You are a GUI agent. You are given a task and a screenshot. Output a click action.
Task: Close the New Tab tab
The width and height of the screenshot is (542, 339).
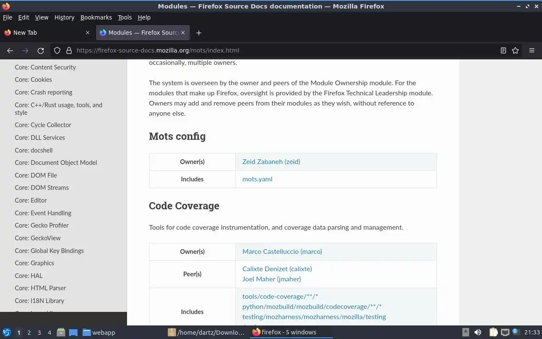[x=88, y=33]
